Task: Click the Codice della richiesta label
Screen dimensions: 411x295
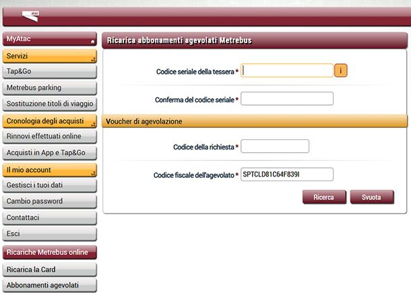Action: pos(203,147)
